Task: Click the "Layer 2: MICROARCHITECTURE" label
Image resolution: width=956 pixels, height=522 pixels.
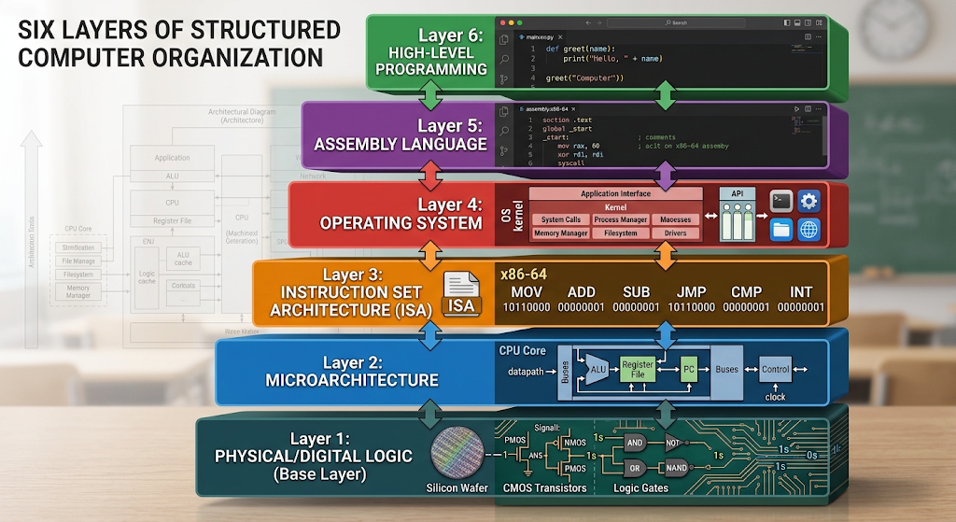Action: point(352,371)
